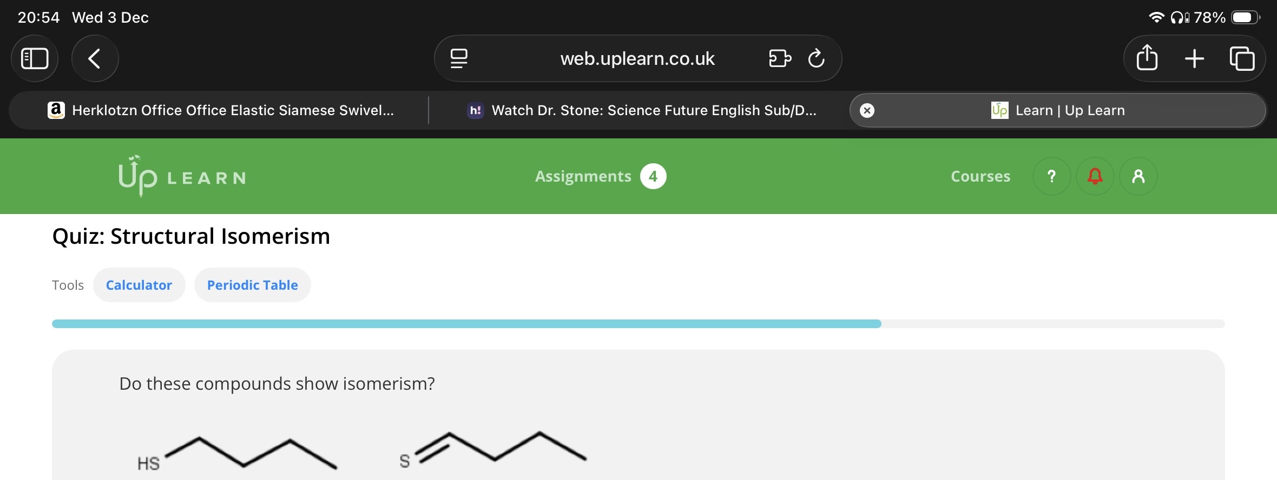
Task: Click the extensions puzzle icon in address bar
Action: point(779,58)
